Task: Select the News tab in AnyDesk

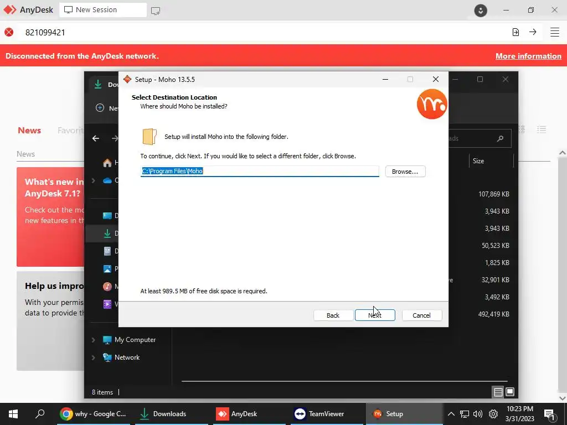Action: point(29,131)
